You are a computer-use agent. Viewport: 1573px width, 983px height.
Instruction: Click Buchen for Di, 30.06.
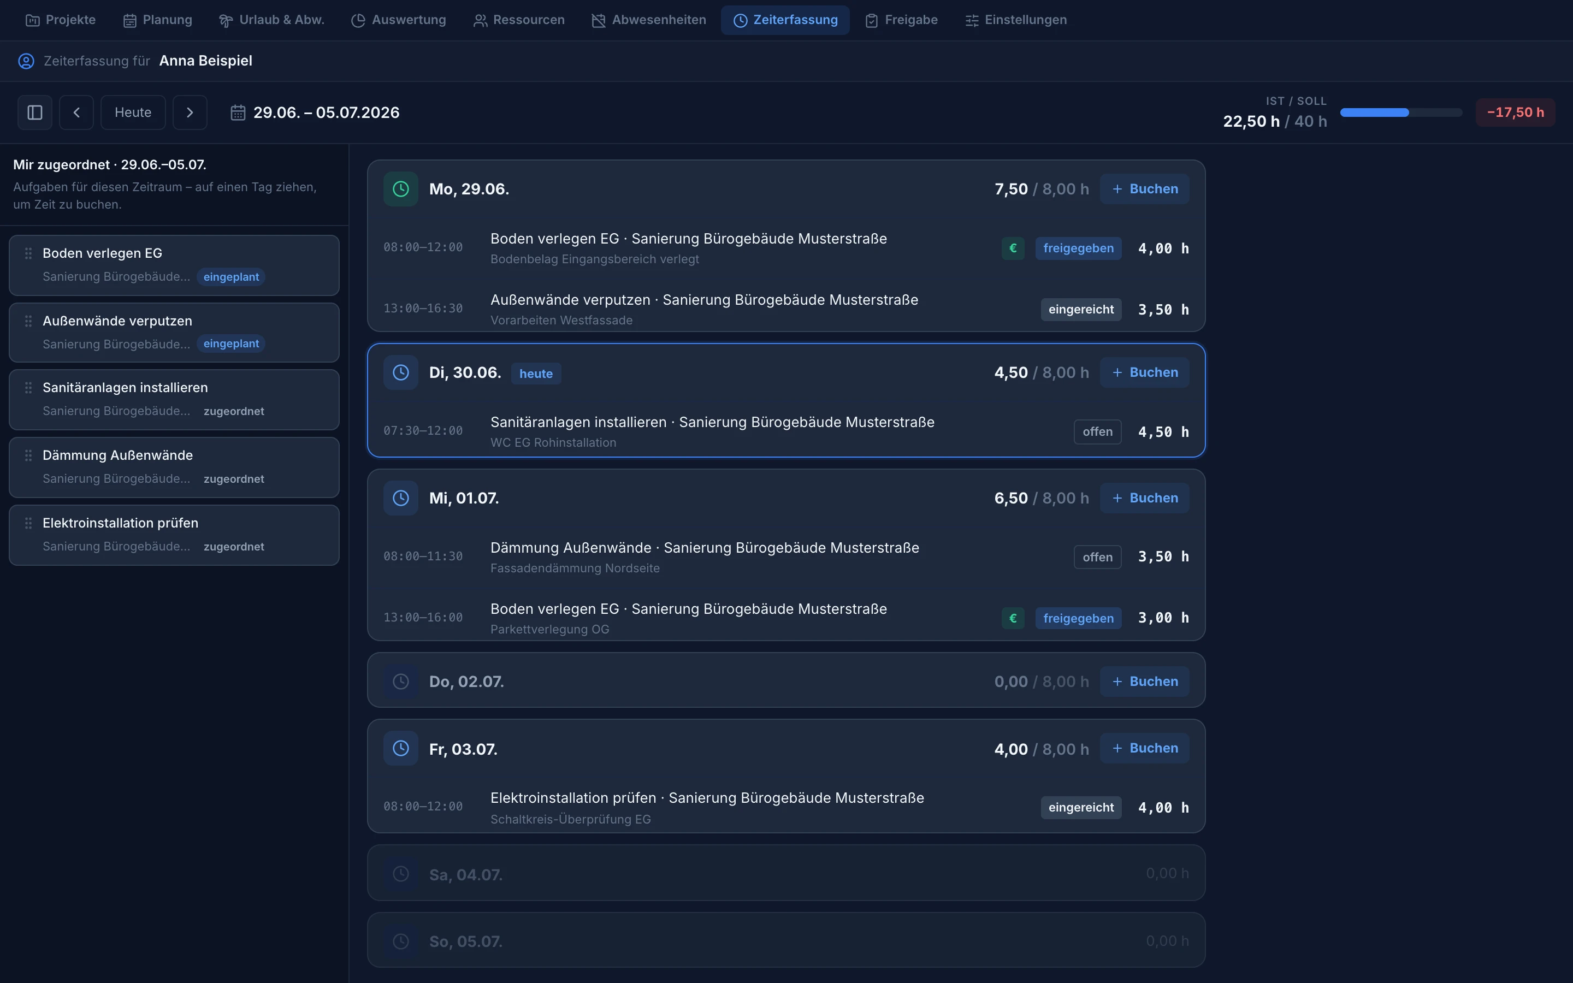1145,372
